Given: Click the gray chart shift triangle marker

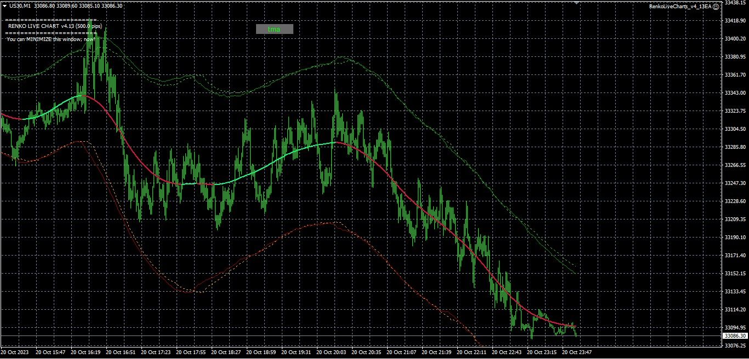Looking at the screenshot, I should click(x=576, y=3).
